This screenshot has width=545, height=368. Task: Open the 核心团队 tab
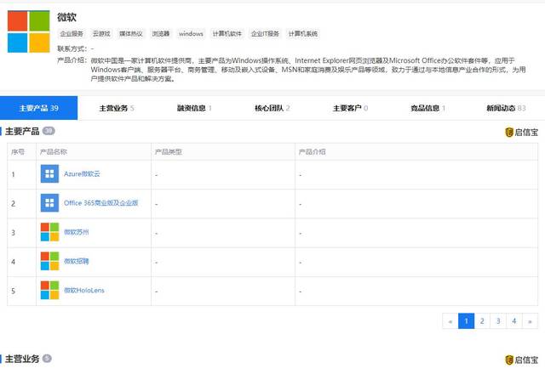click(x=272, y=108)
